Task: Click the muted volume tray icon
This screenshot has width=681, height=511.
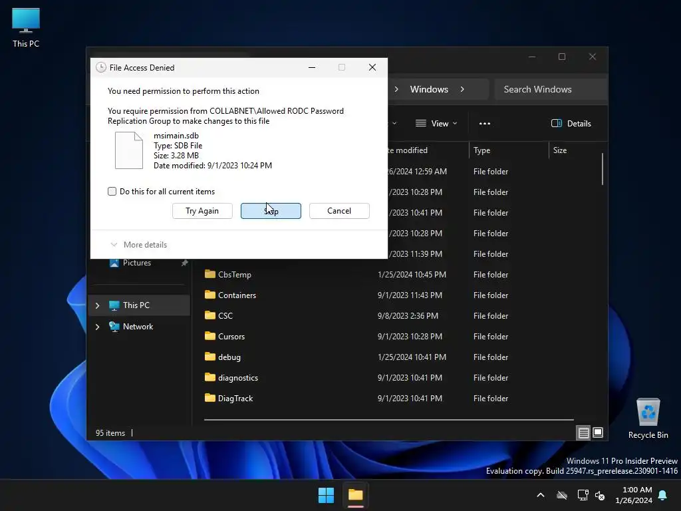Action: click(600, 495)
